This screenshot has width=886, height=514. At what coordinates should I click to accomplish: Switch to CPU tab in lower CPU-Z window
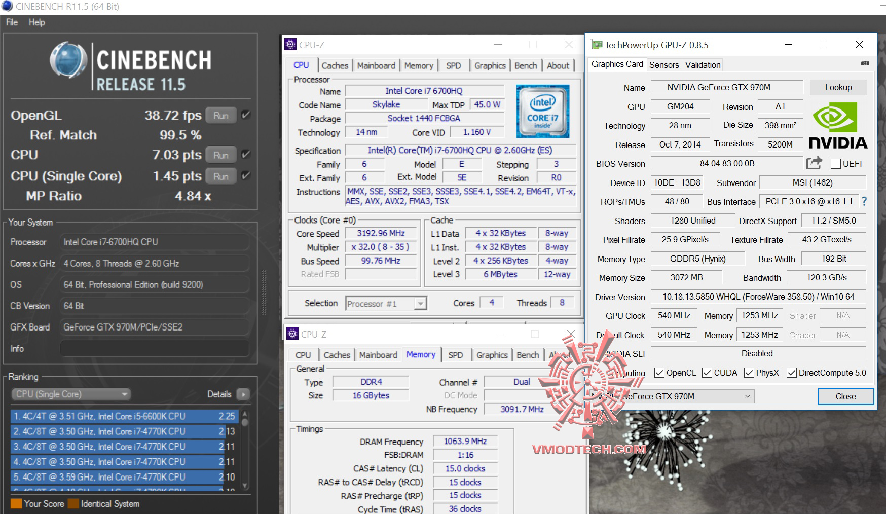(303, 355)
